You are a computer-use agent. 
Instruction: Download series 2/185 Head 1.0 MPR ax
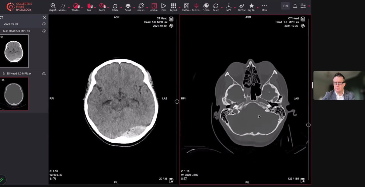(x=44, y=74)
